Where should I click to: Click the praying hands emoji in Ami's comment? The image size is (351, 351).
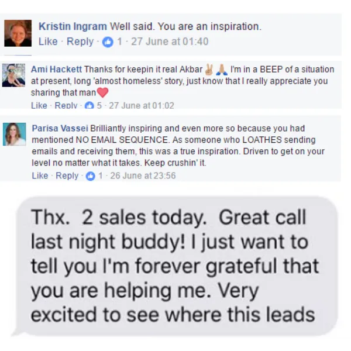(222, 70)
